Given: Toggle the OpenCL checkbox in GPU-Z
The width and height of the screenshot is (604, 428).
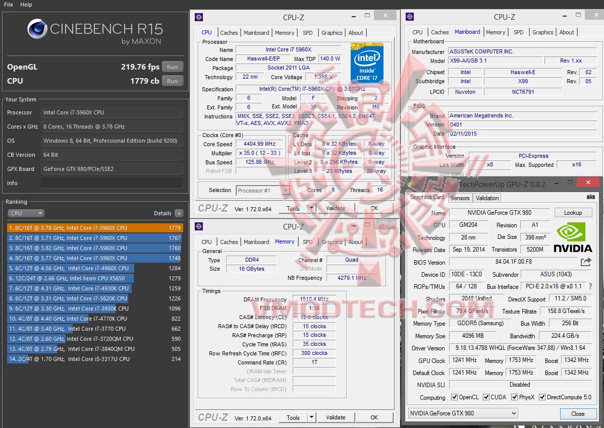Looking at the screenshot, I should click(x=454, y=397).
